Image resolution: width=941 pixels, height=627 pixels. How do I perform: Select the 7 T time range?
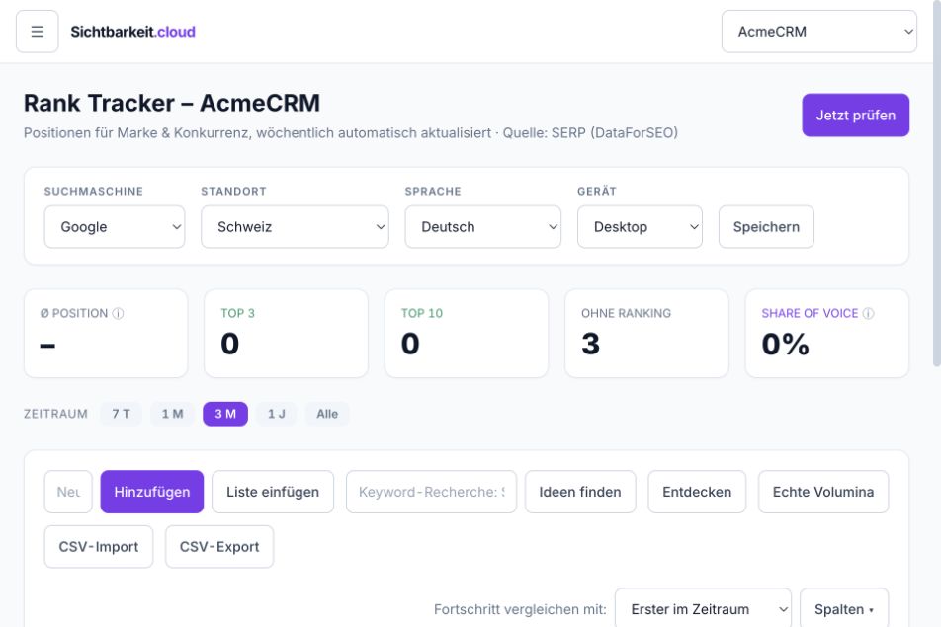coord(122,414)
